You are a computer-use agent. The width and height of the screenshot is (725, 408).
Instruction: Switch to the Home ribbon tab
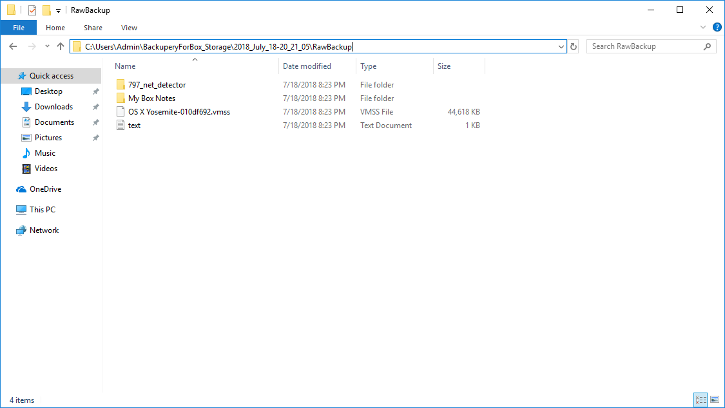coord(55,28)
